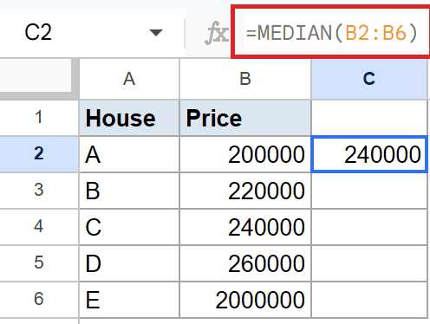Select cell A6 containing house E

(x=129, y=300)
